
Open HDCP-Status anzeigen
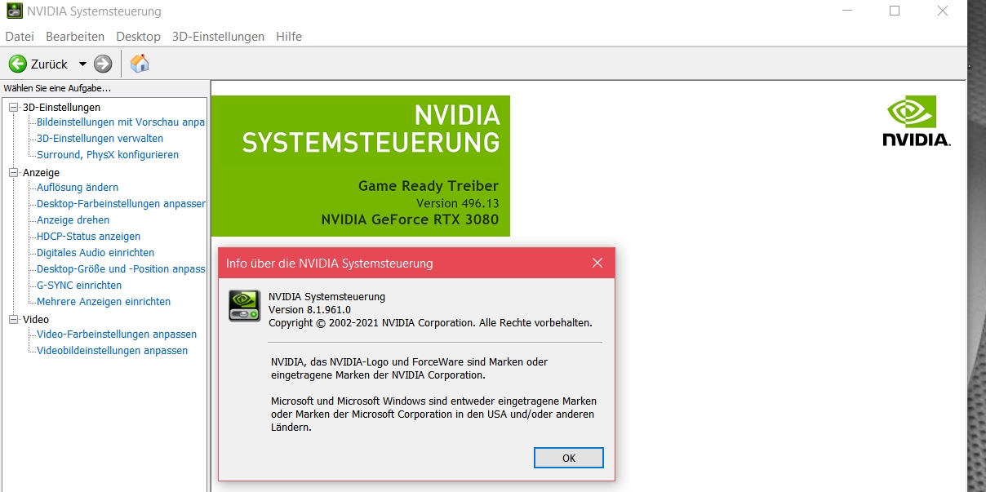pos(88,237)
